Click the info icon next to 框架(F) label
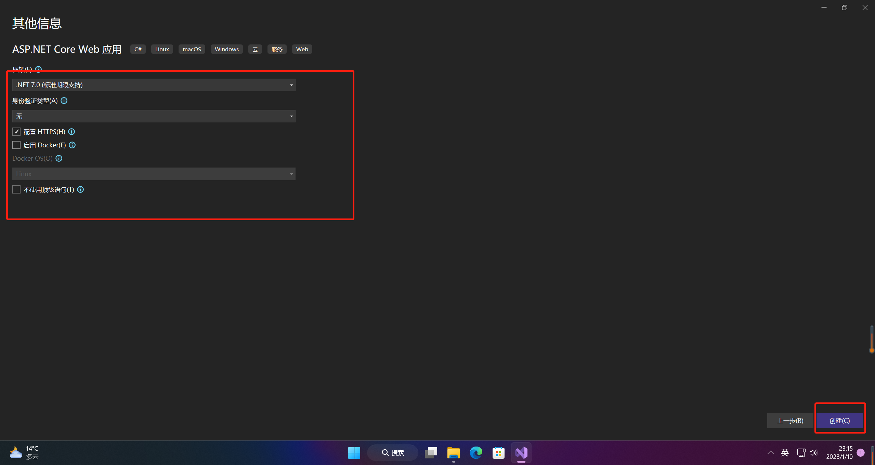 (x=38, y=69)
